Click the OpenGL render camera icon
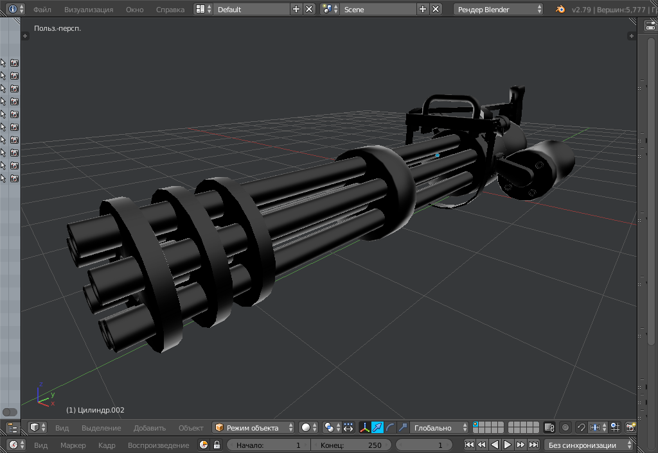The height and width of the screenshot is (453, 658). (x=632, y=428)
